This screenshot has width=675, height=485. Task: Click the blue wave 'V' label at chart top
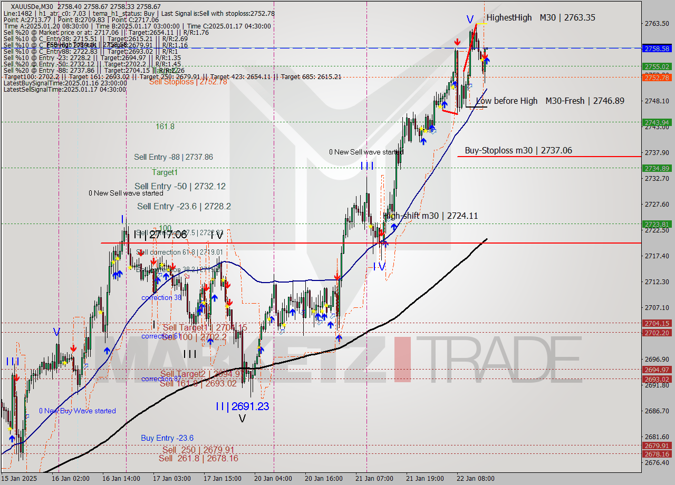click(x=470, y=20)
